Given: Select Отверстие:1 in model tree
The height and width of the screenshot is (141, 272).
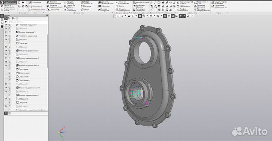Looking at the screenshot, I should [22, 43].
